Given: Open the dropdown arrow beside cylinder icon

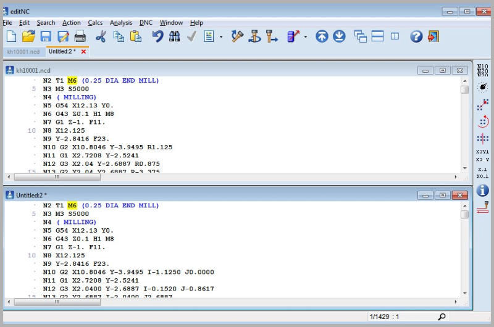Looking at the screenshot, I should [305, 37].
